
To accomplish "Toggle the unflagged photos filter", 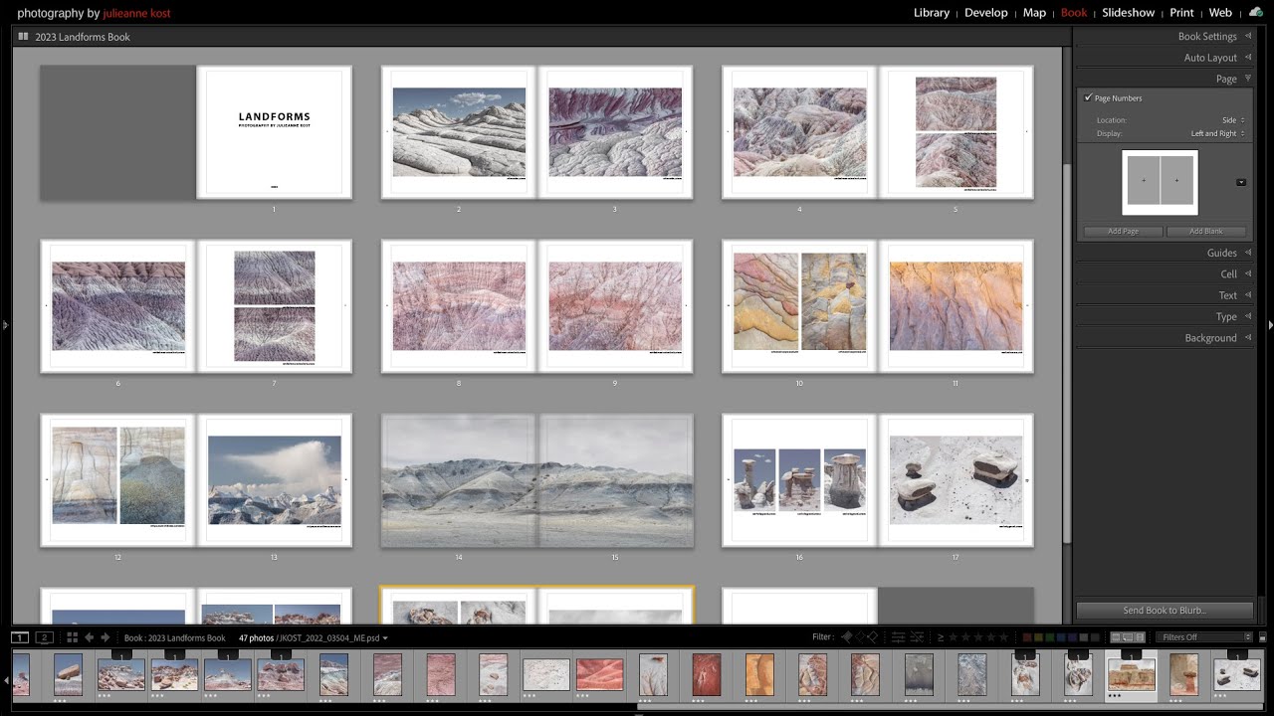I will pos(860,637).
